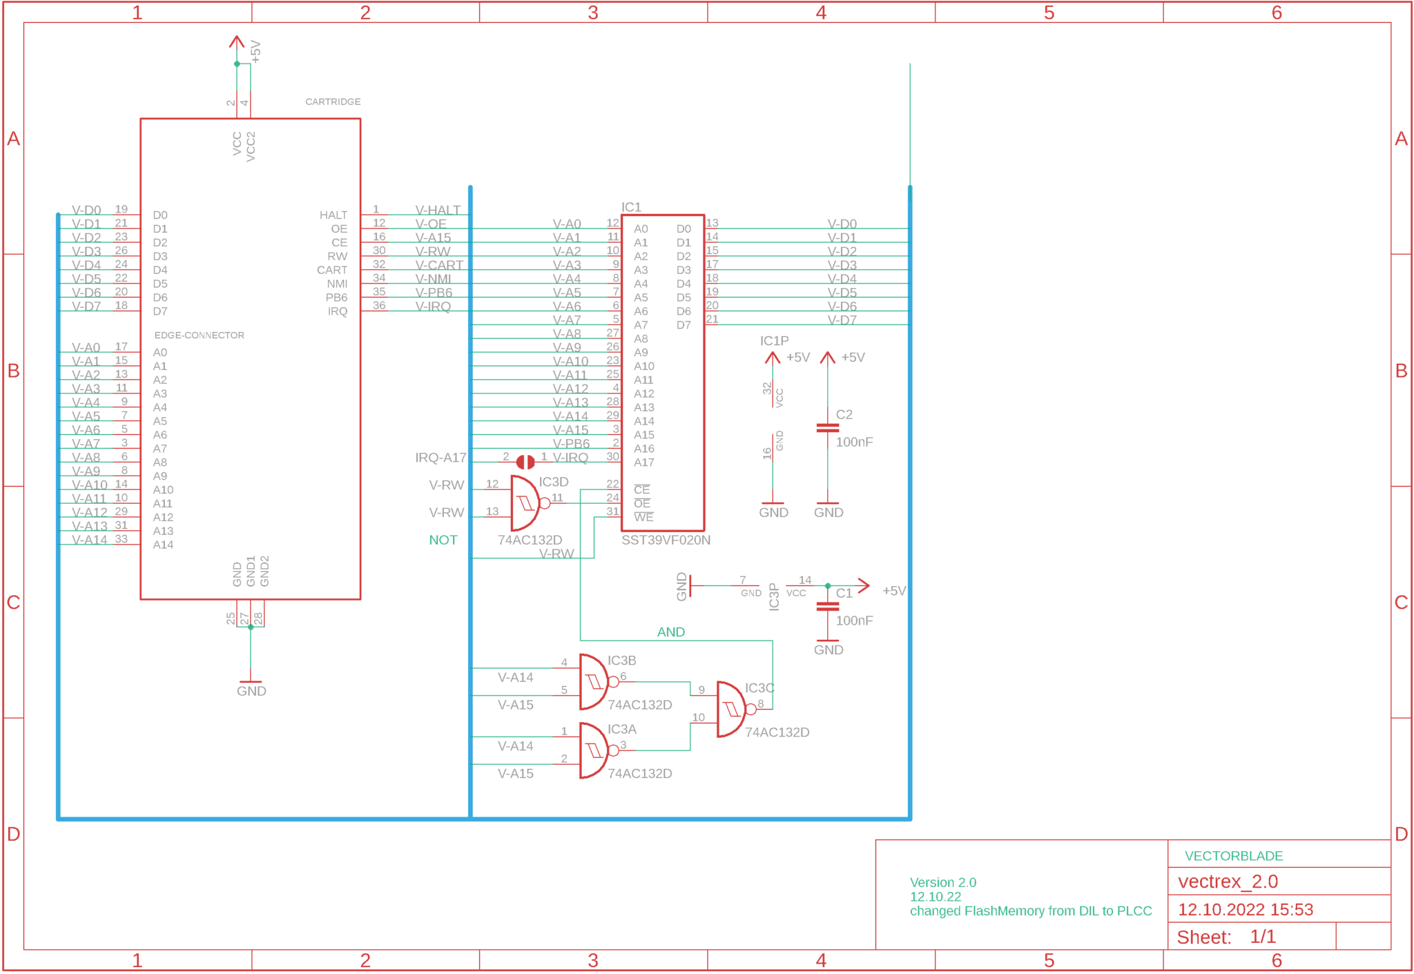
Task: Select the IC3A NAND gate symbol
Action: coord(594,750)
